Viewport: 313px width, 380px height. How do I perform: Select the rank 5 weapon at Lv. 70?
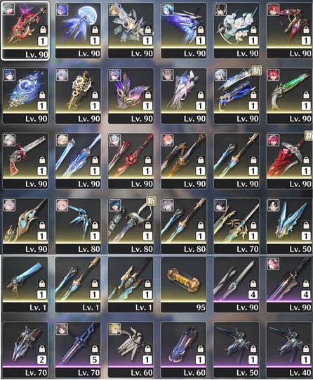(x=78, y=350)
